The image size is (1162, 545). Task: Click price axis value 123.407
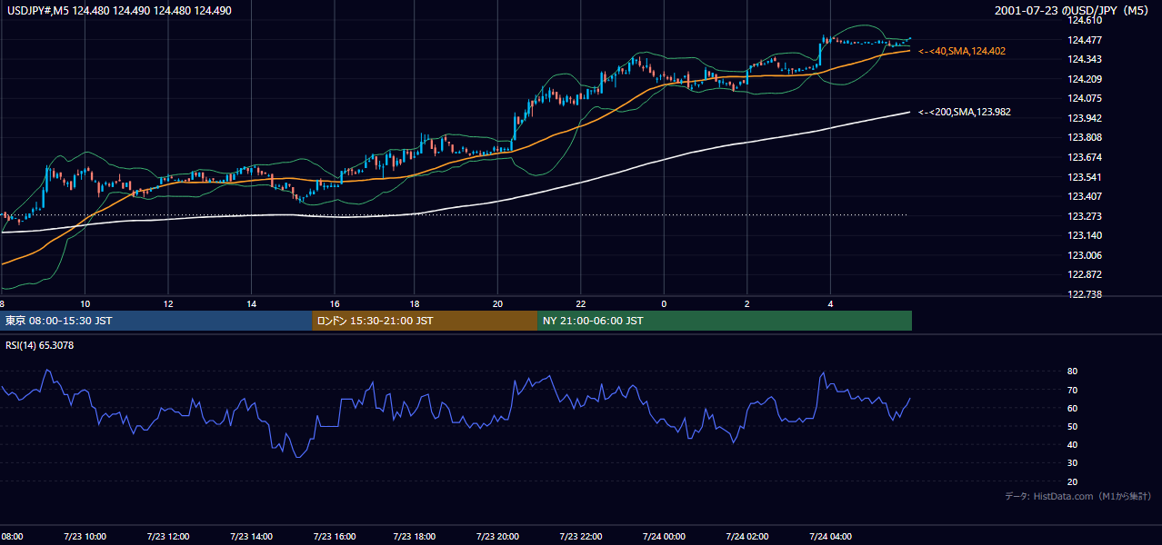[x=1085, y=196]
